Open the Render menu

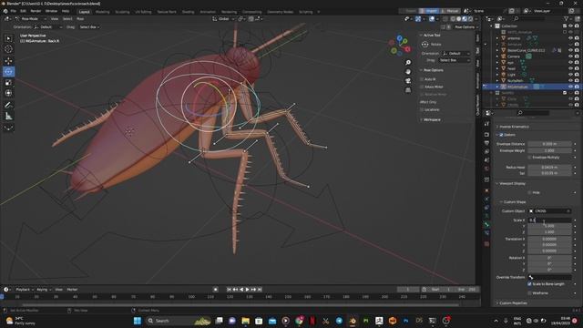(36, 11)
